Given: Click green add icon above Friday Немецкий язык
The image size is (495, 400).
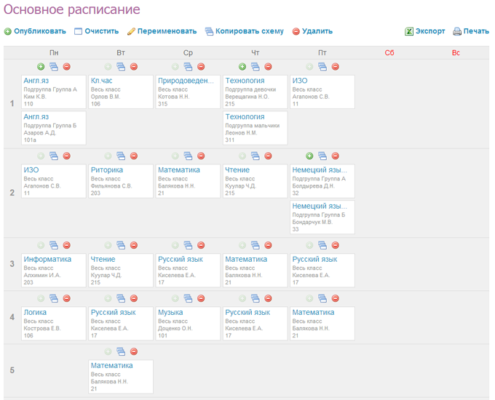Looking at the screenshot, I should (x=309, y=156).
